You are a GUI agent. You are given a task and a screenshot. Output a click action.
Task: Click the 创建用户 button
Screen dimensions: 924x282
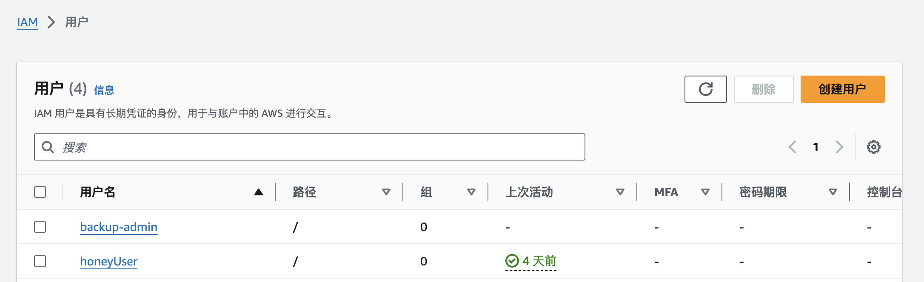(x=842, y=89)
